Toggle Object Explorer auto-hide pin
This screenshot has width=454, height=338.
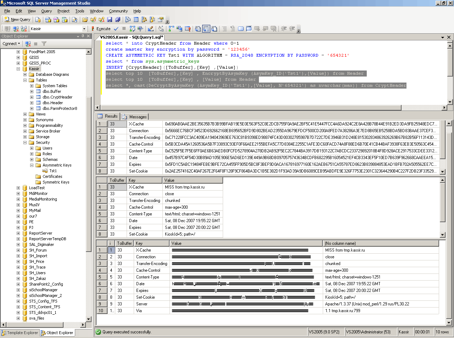coord(83,36)
